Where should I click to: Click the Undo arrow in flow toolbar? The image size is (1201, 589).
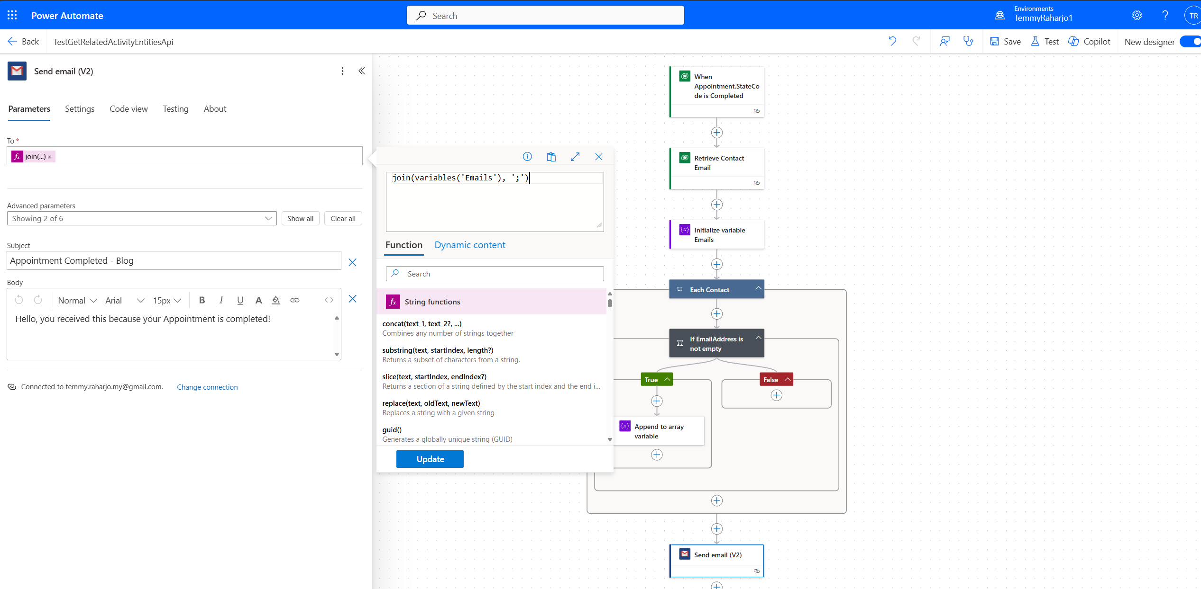point(892,41)
